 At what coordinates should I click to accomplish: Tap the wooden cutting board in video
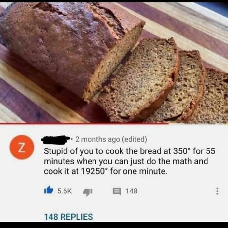pyautogui.click(x=189, y=26)
